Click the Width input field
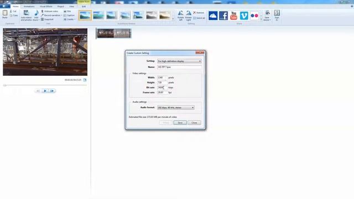The height and width of the screenshot is (199, 354). [x=162, y=77]
